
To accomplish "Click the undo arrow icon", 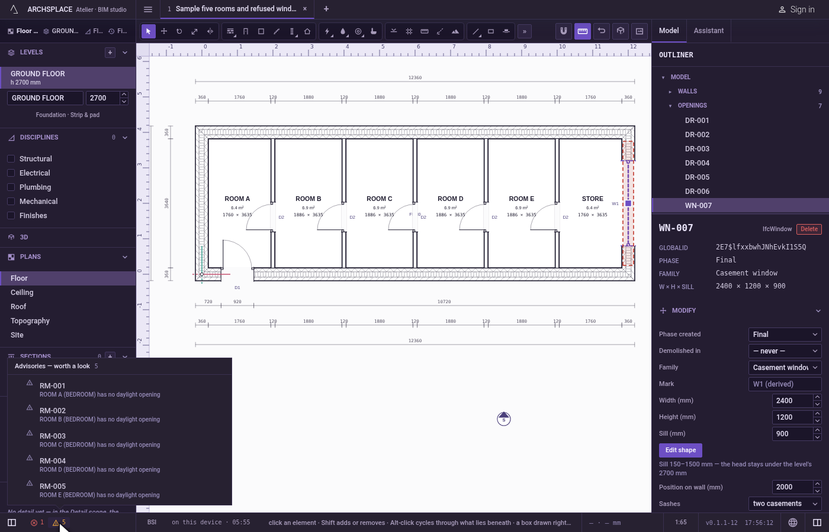I will (x=602, y=31).
